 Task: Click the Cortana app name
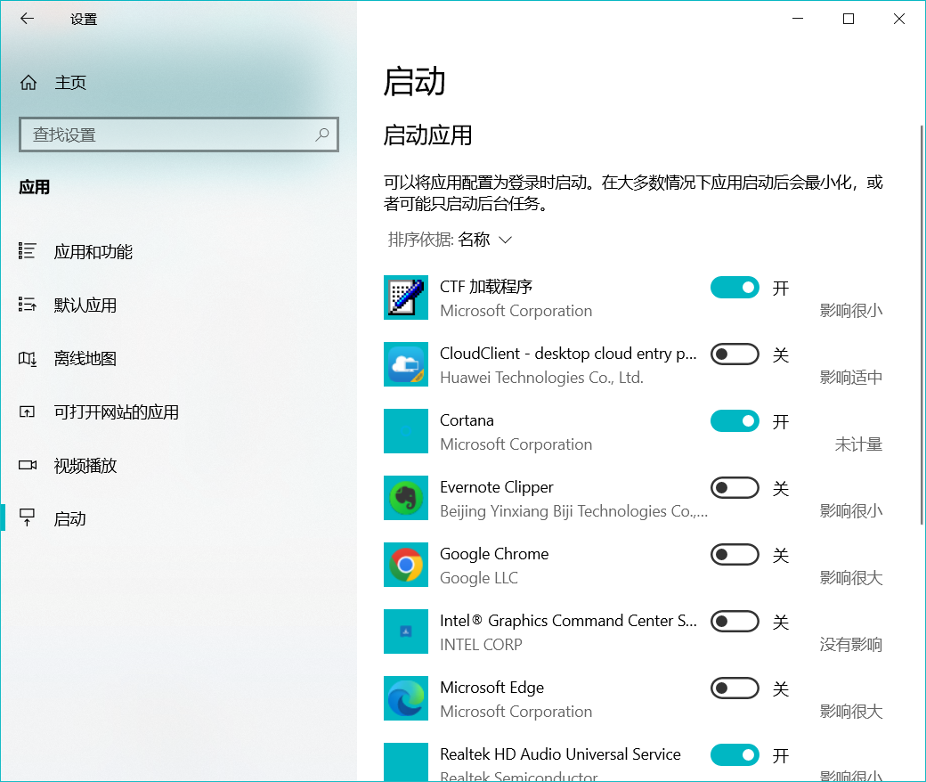[x=467, y=420]
